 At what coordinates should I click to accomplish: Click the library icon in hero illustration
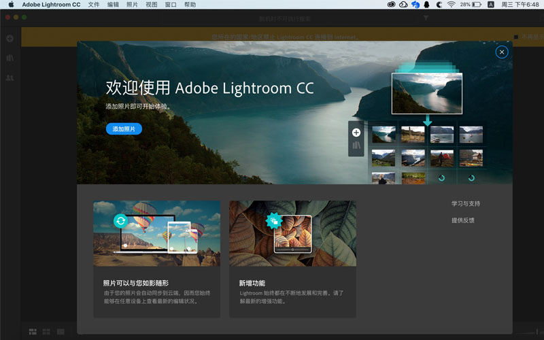pyautogui.click(x=356, y=145)
